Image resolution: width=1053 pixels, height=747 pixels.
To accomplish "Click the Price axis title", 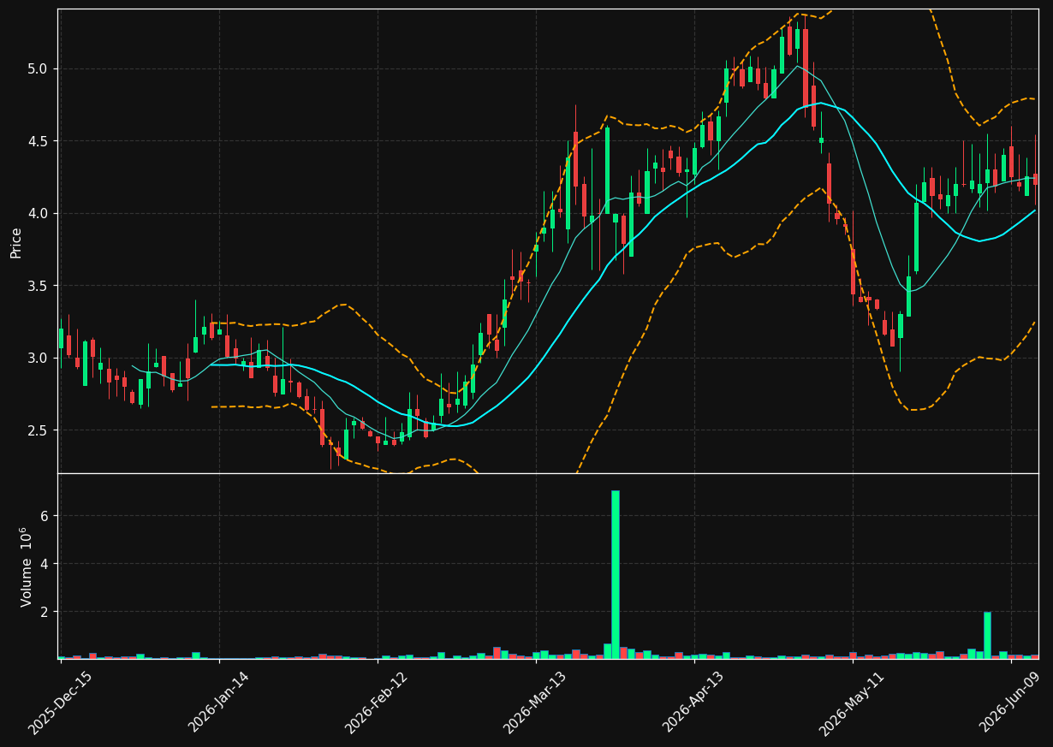I will click(16, 242).
